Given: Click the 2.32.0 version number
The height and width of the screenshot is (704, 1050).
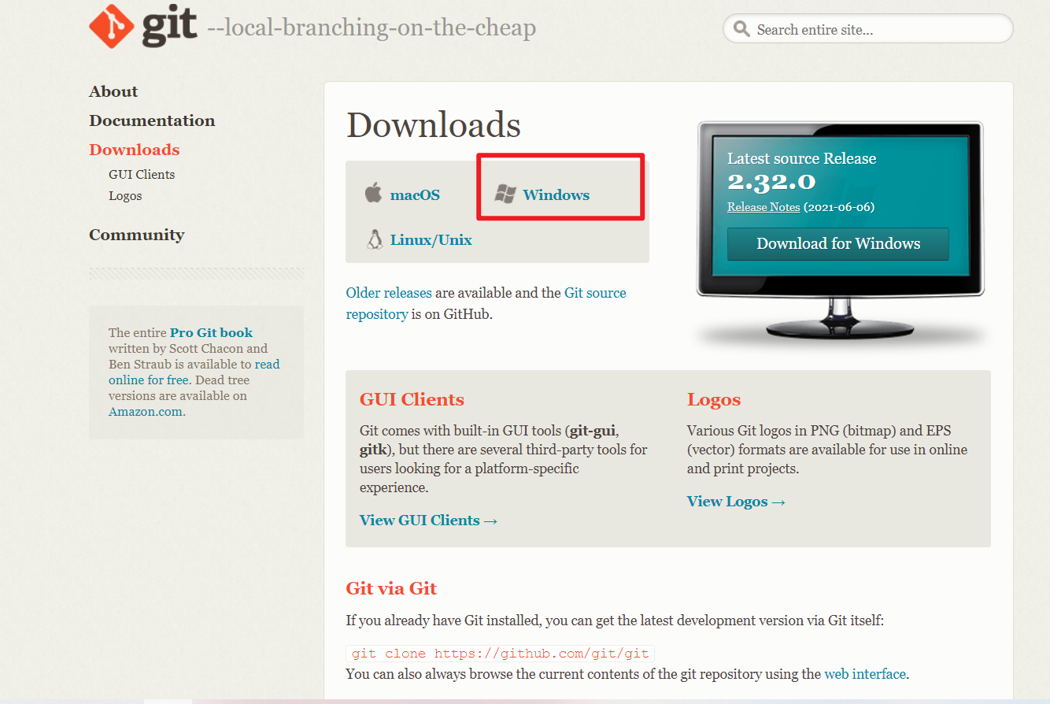Looking at the screenshot, I should 771,181.
